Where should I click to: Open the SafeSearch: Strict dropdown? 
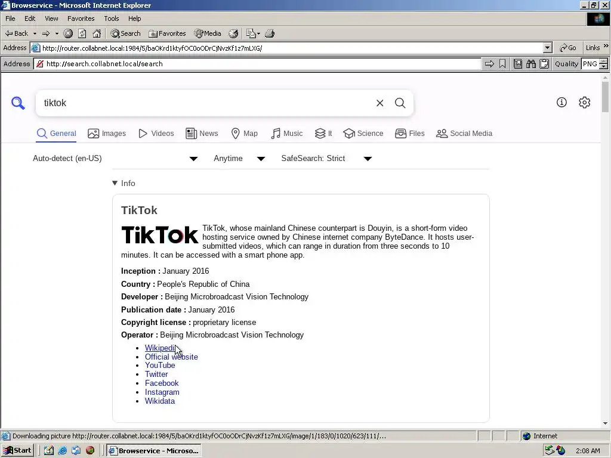(x=326, y=159)
